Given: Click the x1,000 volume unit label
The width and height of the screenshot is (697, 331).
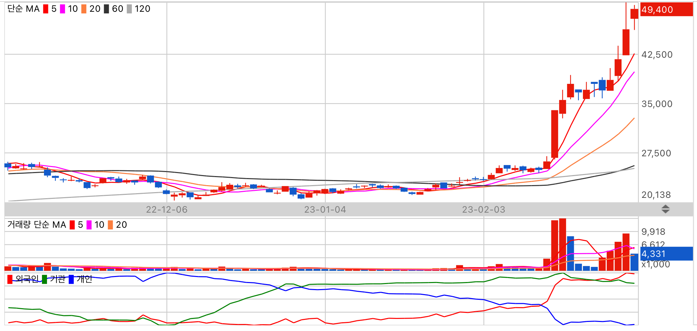Looking at the screenshot, I should [x=656, y=264].
